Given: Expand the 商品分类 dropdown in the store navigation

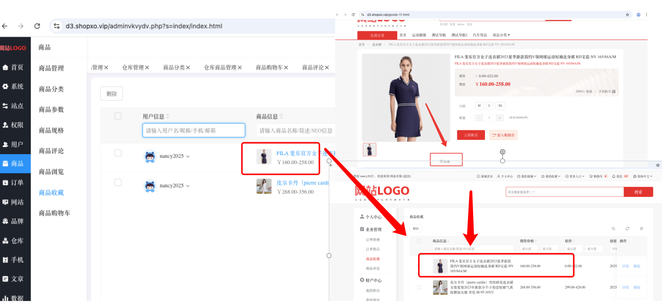Looking at the screenshot, I should pos(501,35).
